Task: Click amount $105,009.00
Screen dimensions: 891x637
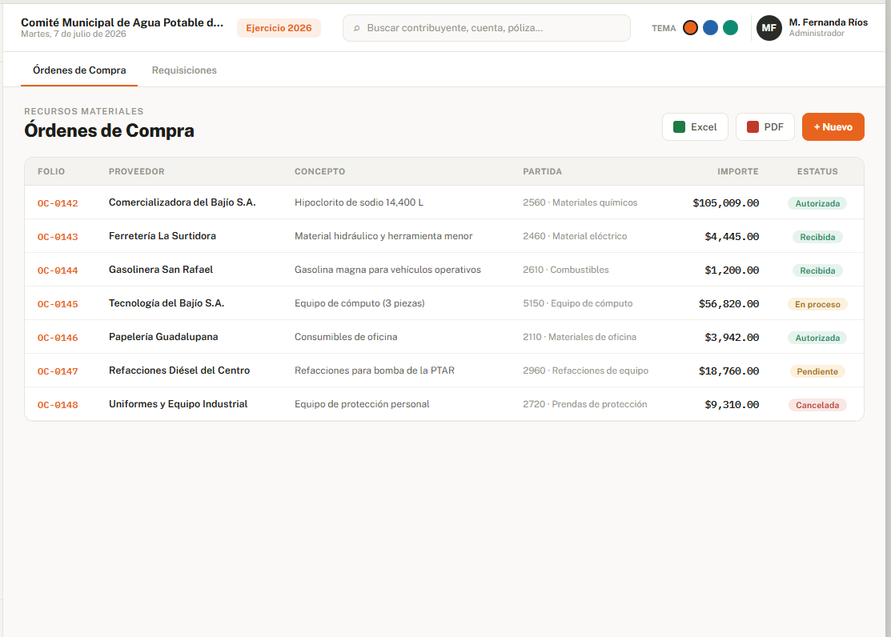Action: point(725,202)
